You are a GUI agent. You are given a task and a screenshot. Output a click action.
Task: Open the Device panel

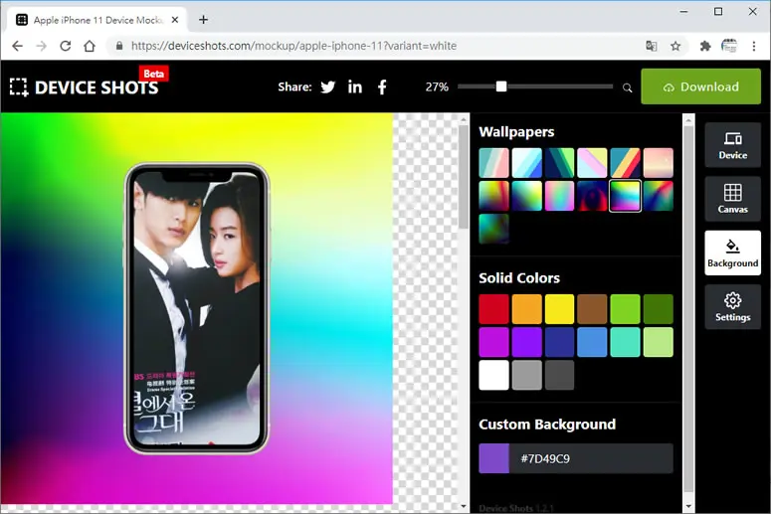pyautogui.click(x=732, y=145)
